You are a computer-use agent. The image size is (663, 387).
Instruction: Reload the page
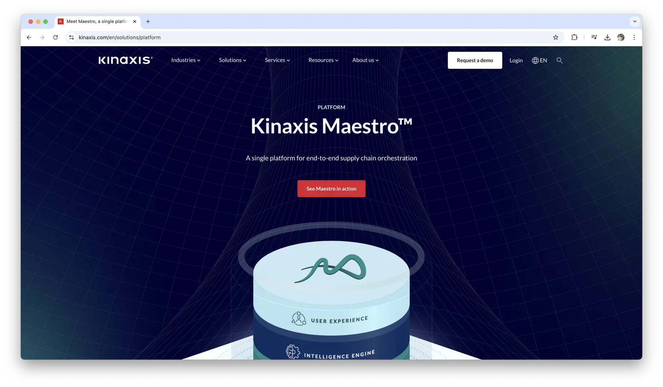point(56,37)
